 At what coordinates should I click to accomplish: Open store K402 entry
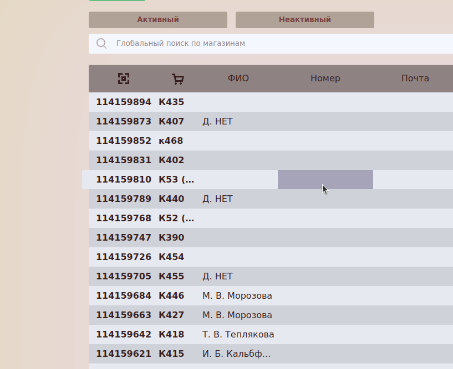tap(171, 160)
